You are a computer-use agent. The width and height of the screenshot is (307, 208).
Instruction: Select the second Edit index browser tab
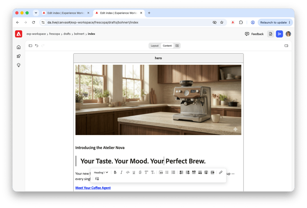coord(118,13)
